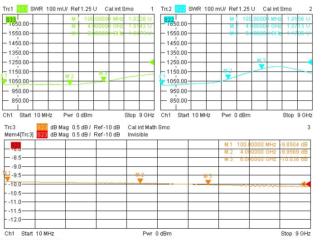Click the cyan S22 tag inside diagram 2

169,19
